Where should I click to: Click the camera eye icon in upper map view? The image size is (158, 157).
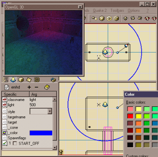(x=126, y=46)
